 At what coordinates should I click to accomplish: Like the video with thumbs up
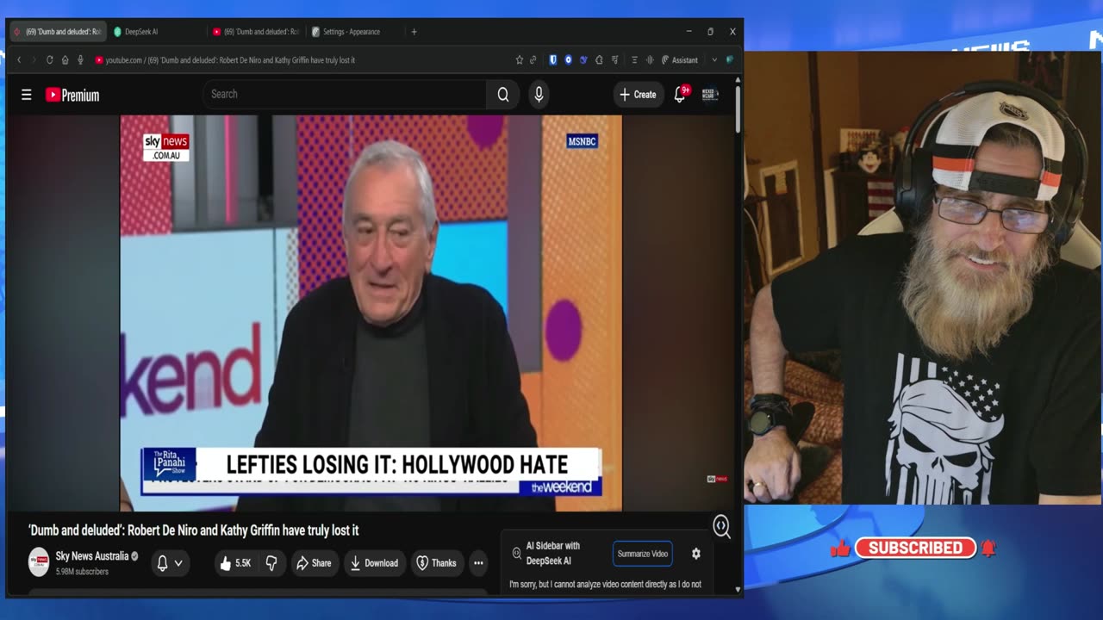click(x=234, y=563)
